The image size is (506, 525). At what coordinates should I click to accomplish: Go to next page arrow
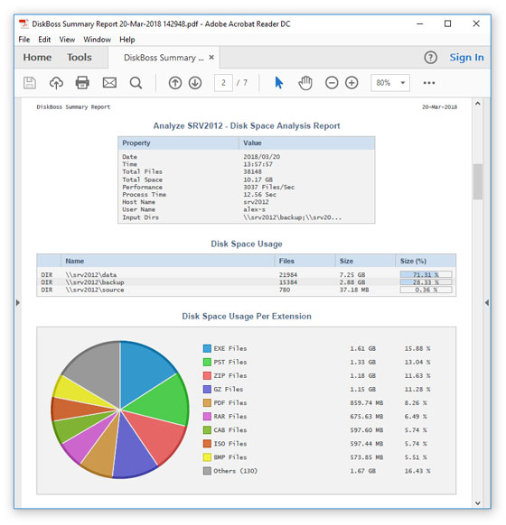[195, 83]
